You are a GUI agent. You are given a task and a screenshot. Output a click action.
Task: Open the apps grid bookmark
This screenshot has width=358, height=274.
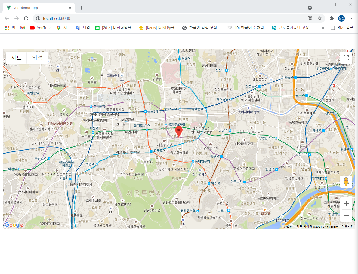click(10, 28)
